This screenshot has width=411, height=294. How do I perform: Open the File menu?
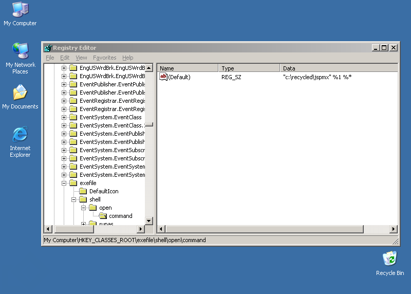(50, 58)
